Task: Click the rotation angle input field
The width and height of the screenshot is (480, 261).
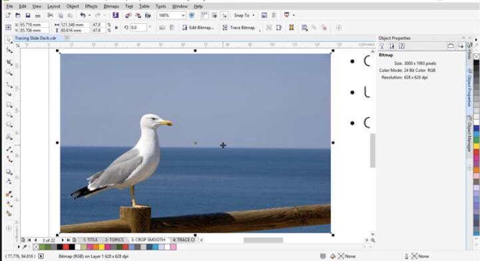Action: 138,27
